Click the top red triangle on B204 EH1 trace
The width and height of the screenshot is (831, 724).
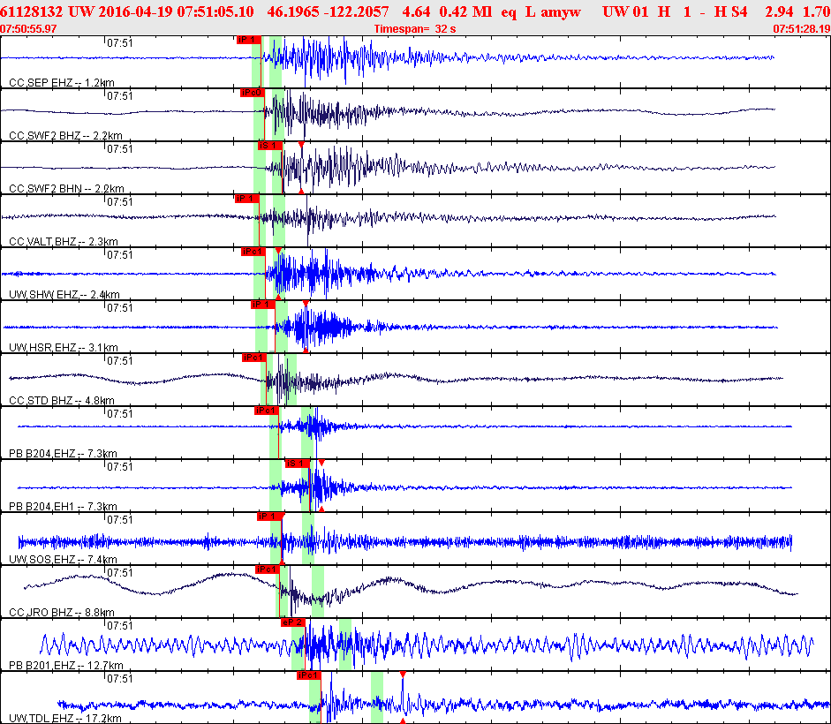(x=321, y=463)
